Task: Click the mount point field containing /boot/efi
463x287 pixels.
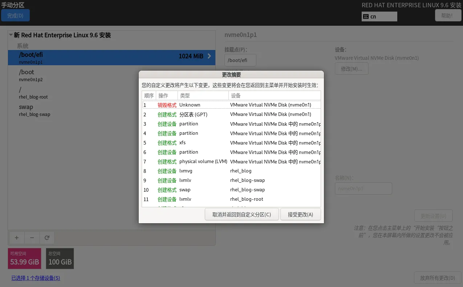Action: 240,60
